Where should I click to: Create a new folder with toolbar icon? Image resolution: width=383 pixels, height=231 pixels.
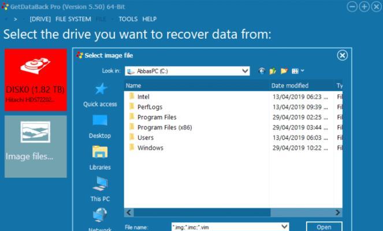coord(284,71)
